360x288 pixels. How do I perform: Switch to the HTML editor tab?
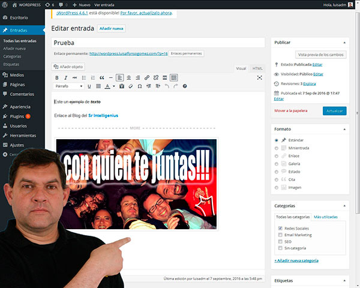[x=257, y=68]
